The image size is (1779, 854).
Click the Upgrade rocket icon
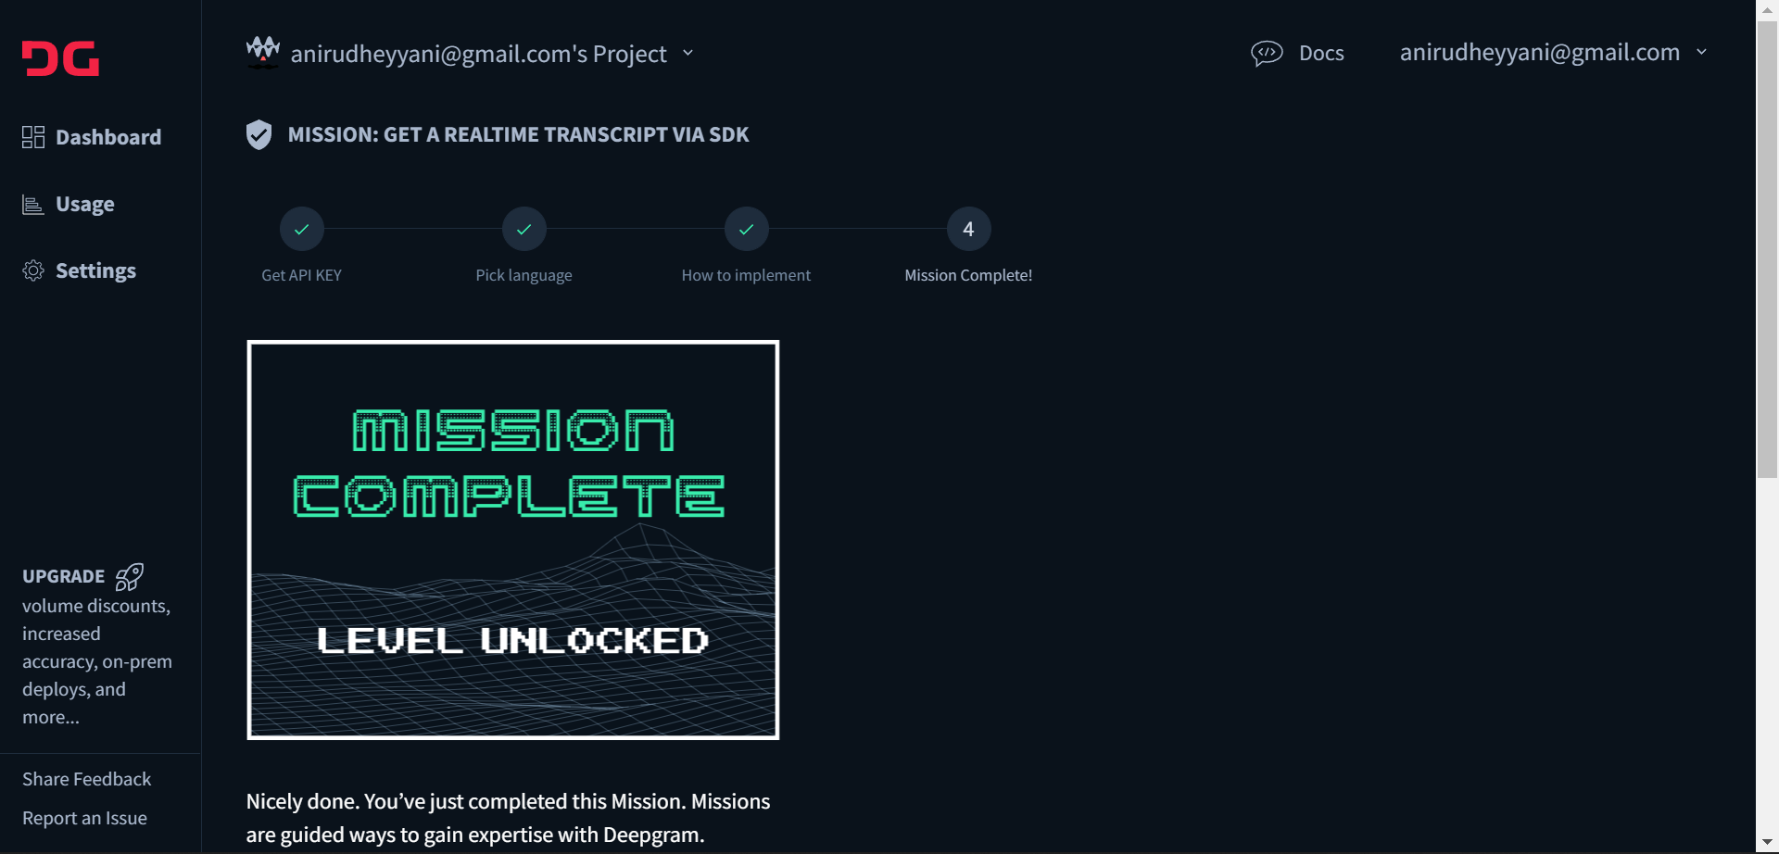coord(130,577)
